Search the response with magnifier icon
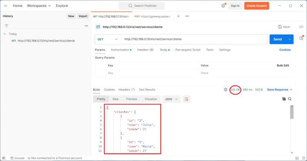 click(x=290, y=99)
